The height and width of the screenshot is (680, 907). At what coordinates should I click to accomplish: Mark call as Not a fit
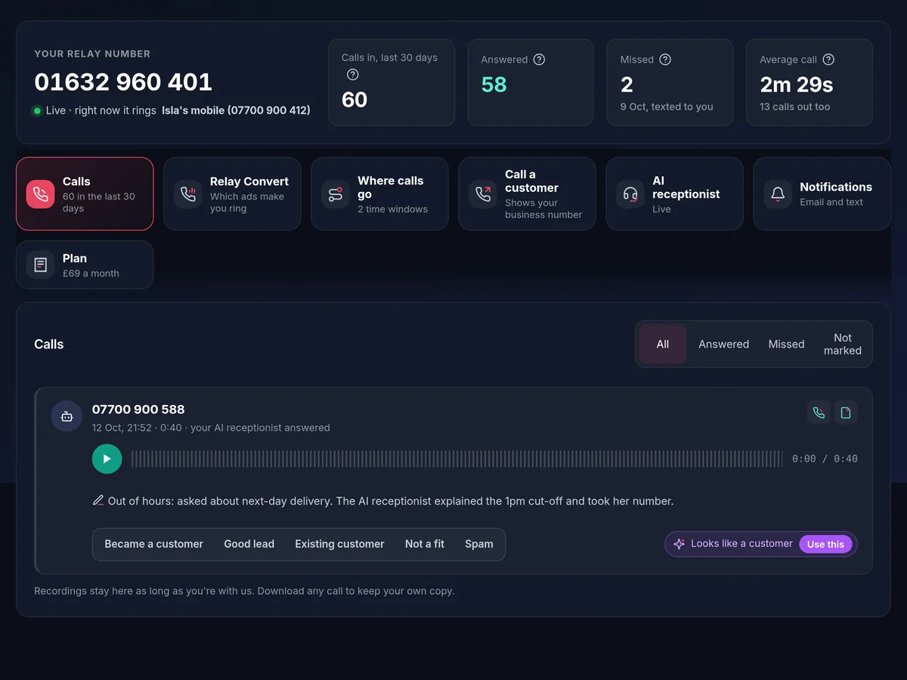(x=425, y=544)
